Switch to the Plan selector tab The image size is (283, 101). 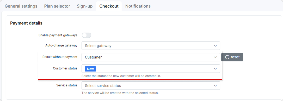[57, 6]
